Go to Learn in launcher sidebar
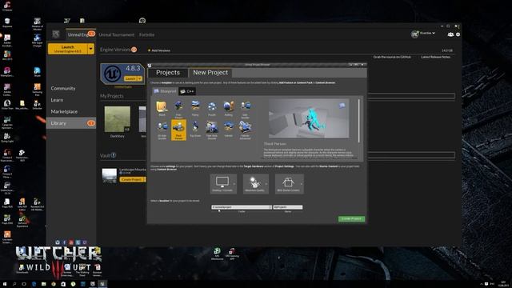512x288 pixels. pos(57,100)
